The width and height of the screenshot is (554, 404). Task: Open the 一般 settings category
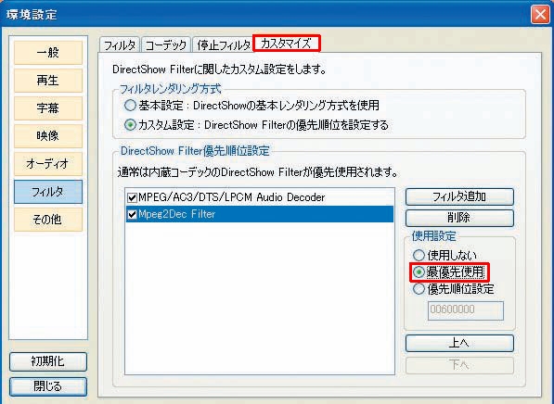(48, 53)
